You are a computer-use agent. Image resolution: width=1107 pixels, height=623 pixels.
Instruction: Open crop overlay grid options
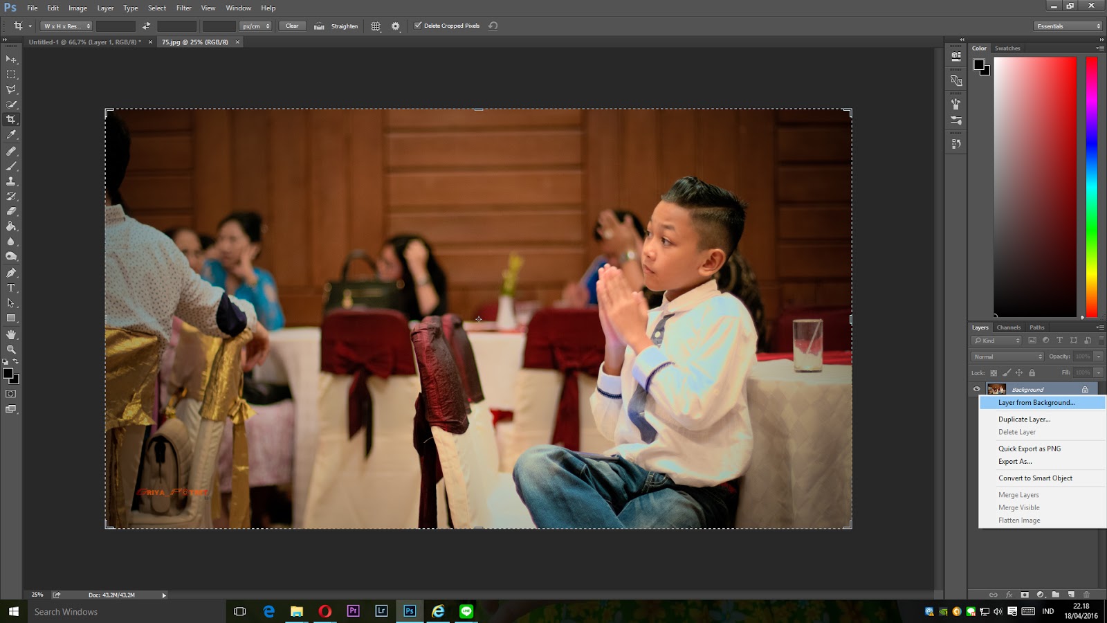tap(376, 26)
